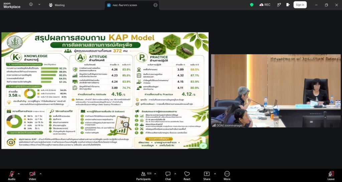Expand chat options caret

(175, 174)
